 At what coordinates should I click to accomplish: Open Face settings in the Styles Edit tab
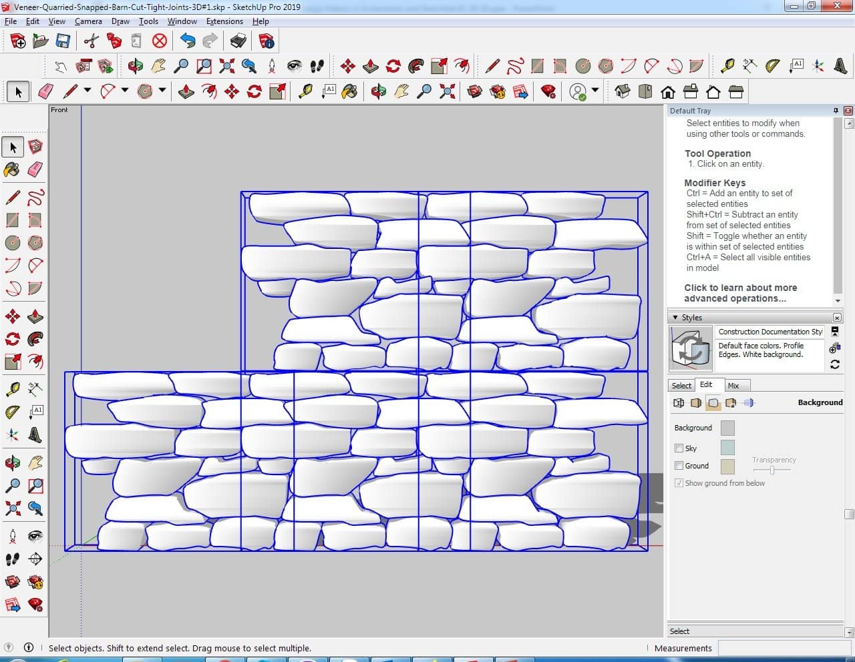click(696, 403)
